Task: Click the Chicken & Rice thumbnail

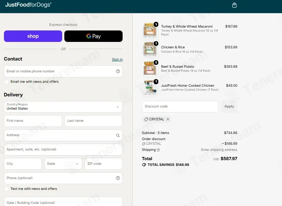Action: click(150, 49)
